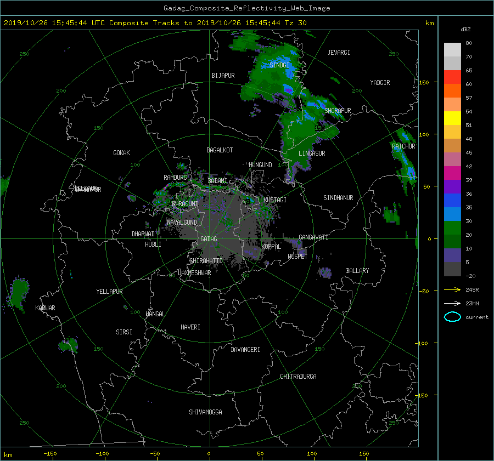The width and height of the screenshot is (494, 461).
Task: Click the white 23MN track arrow in the legend
Action: pyautogui.click(x=452, y=303)
